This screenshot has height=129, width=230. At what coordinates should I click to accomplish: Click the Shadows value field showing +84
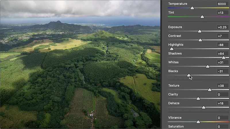point(223,53)
